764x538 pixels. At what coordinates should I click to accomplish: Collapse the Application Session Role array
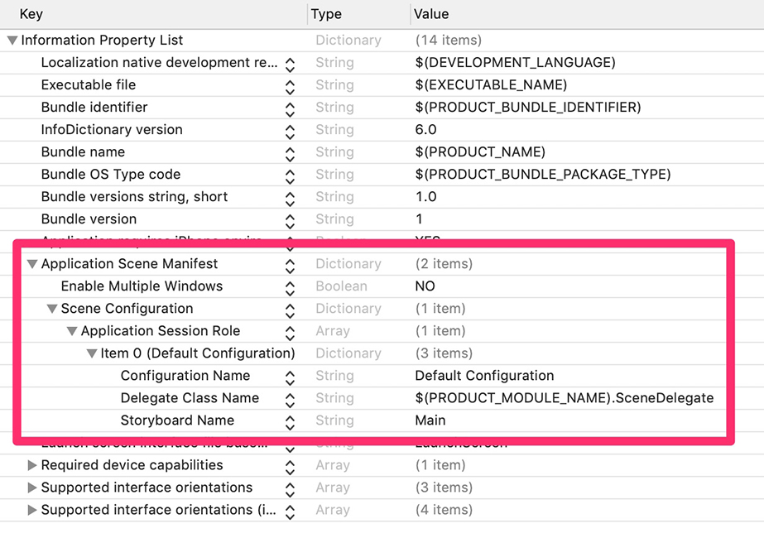[x=72, y=331]
